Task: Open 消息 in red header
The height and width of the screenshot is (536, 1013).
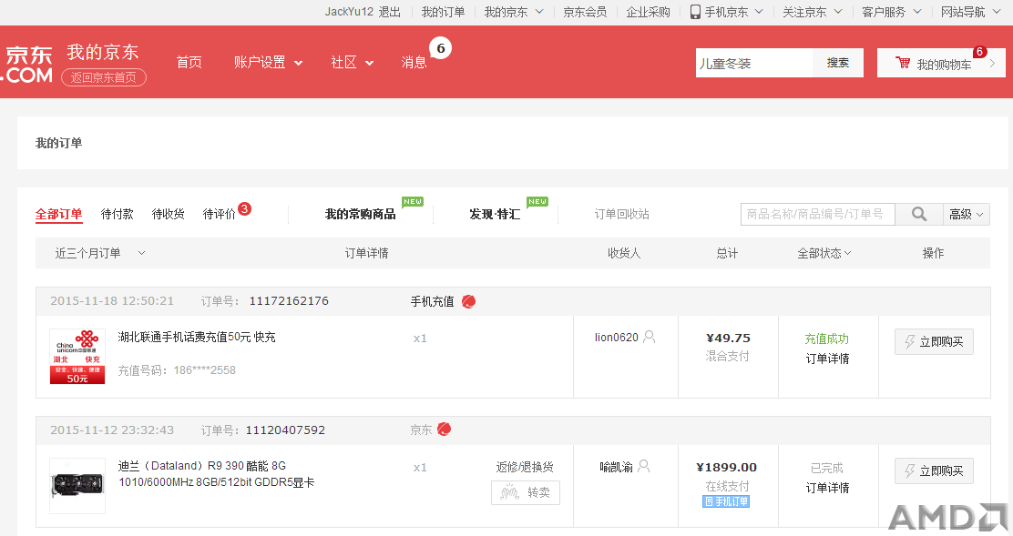Action: pyautogui.click(x=414, y=63)
